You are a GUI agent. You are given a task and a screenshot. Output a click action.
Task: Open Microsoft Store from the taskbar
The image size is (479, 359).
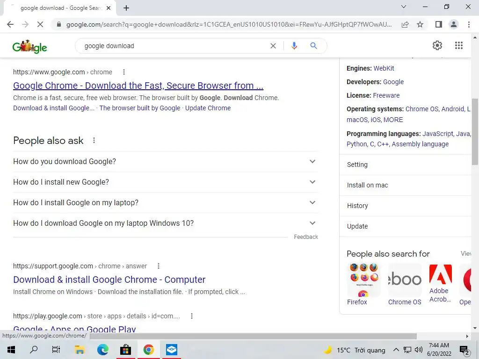tap(125, 350)
